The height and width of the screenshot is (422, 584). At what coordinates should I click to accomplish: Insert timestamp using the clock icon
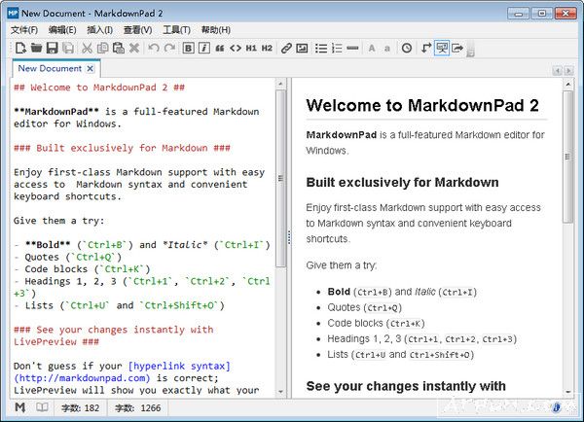pyautogui.click(x=407, y=48)
